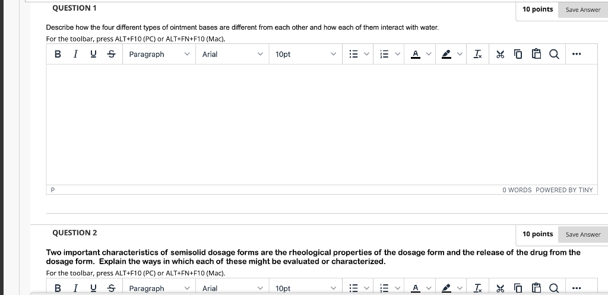Click the QUESTION 2 heading
The image size is (608, 295).
point(75,233)
